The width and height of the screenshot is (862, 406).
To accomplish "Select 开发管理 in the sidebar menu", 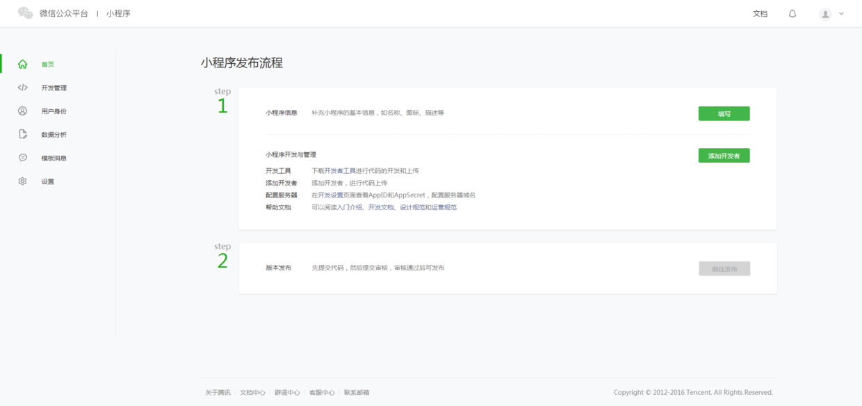I will pyautogui.click(x=54, y=88).
